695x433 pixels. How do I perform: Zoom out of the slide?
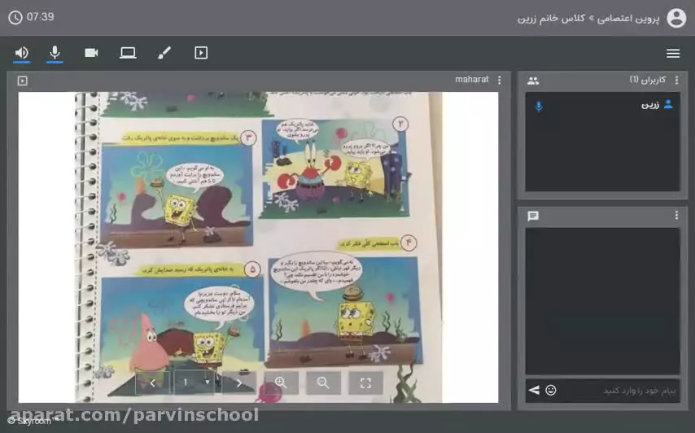[x=324, y=383]
